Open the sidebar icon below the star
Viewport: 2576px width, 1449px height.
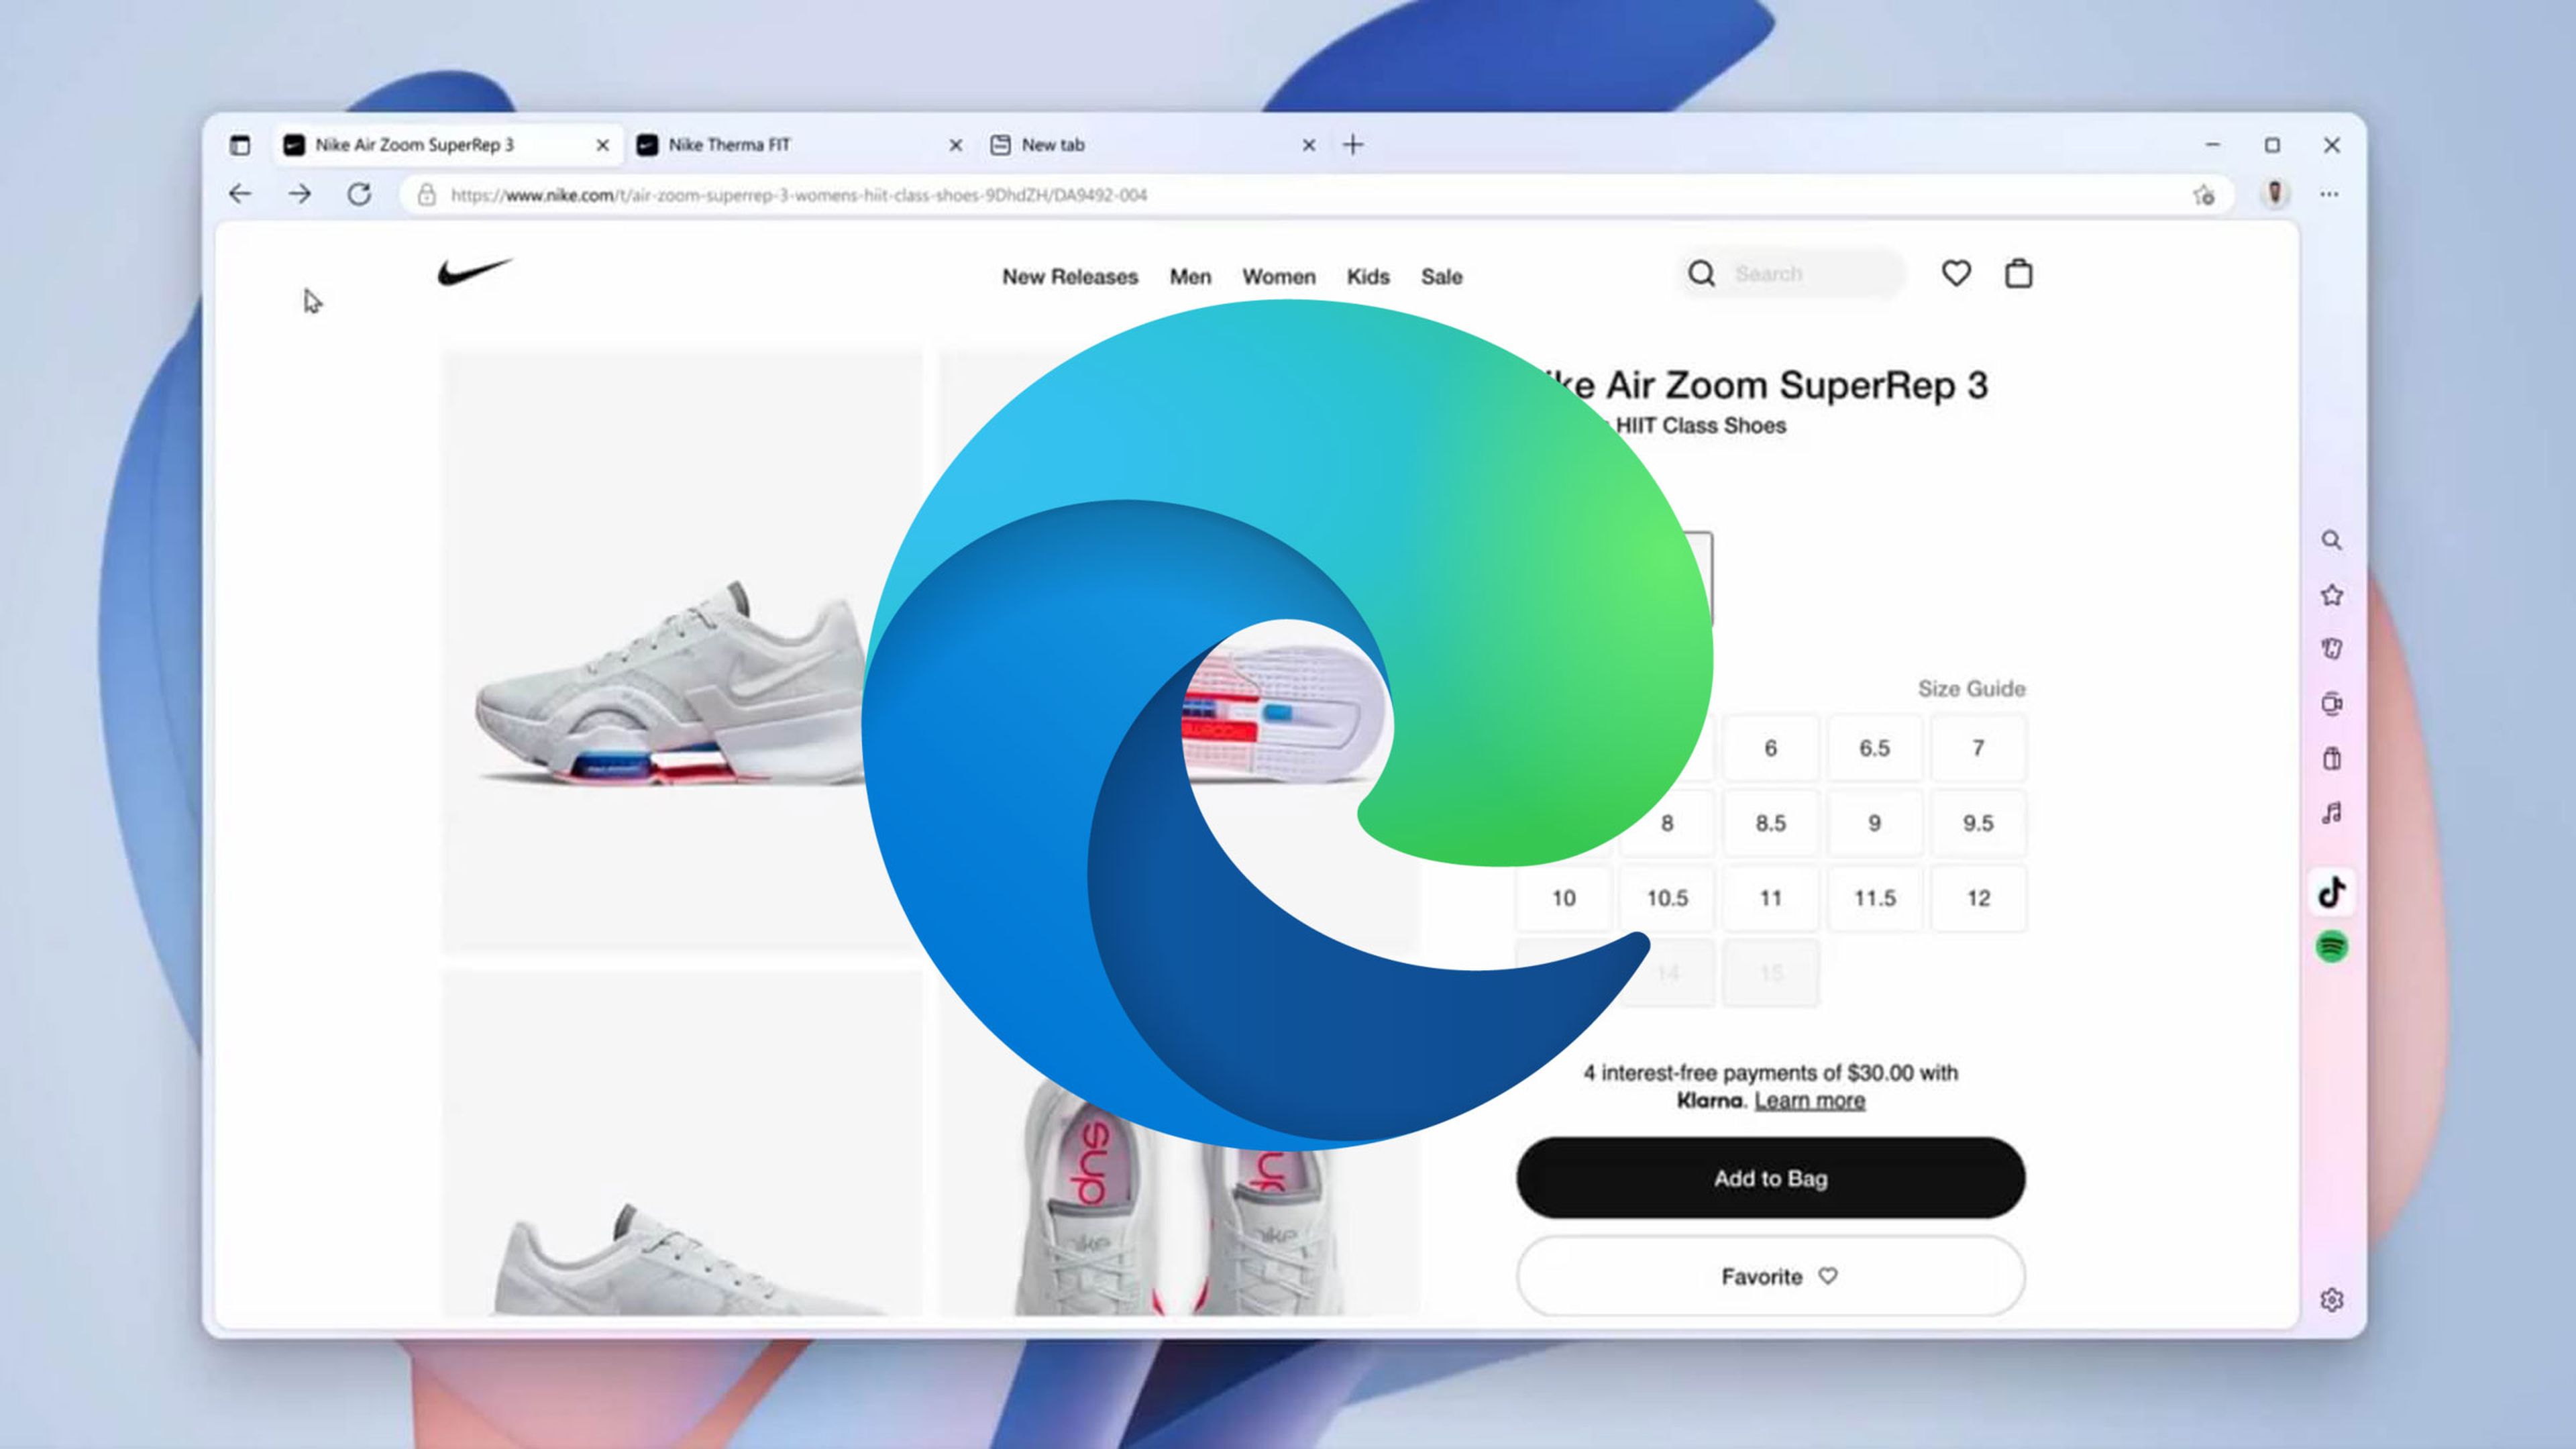[x=2331, y=649]
